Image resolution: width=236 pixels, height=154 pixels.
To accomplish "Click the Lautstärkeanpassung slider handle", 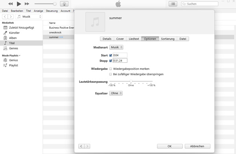I will point(131,81).
